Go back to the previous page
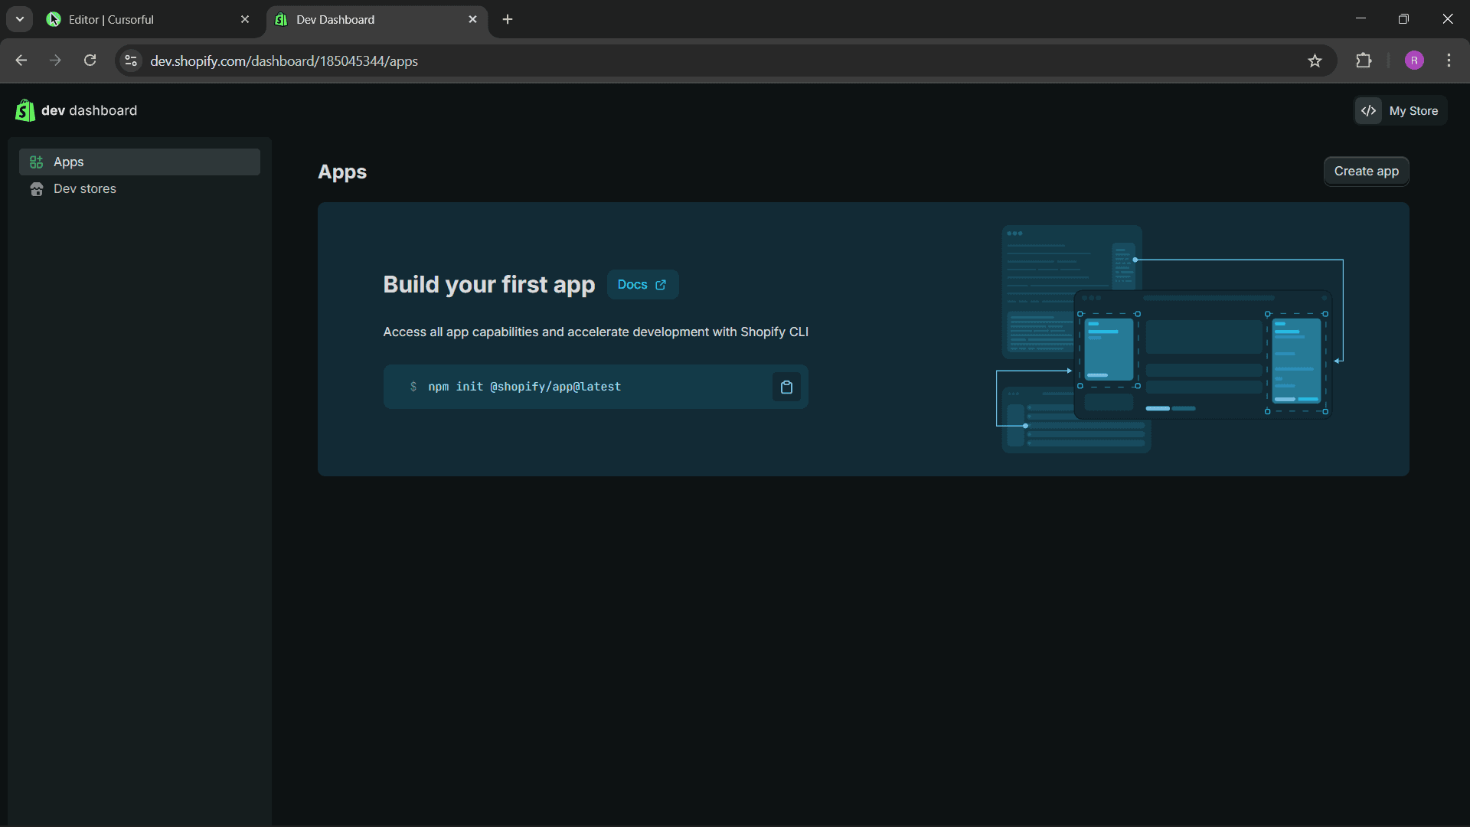 click(x=21, y=61)
